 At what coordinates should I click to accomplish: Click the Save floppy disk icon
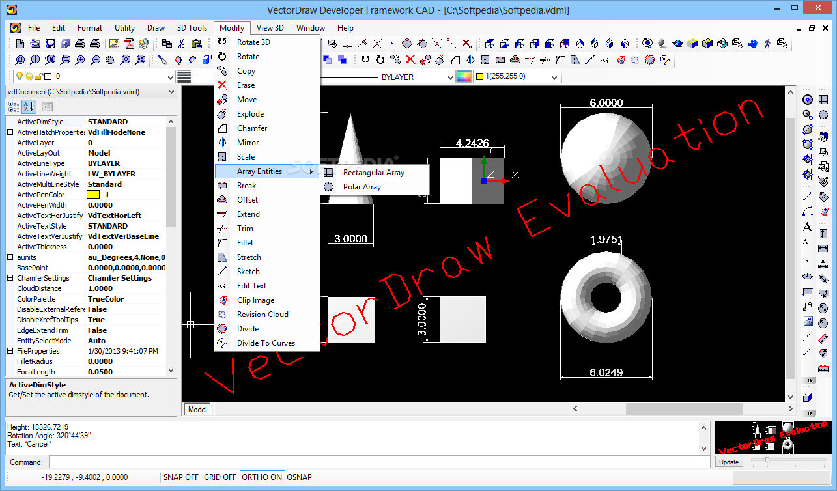tap(50, 44)
